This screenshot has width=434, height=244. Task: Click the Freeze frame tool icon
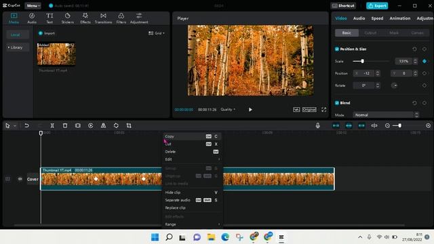click(x=78, y=125)
